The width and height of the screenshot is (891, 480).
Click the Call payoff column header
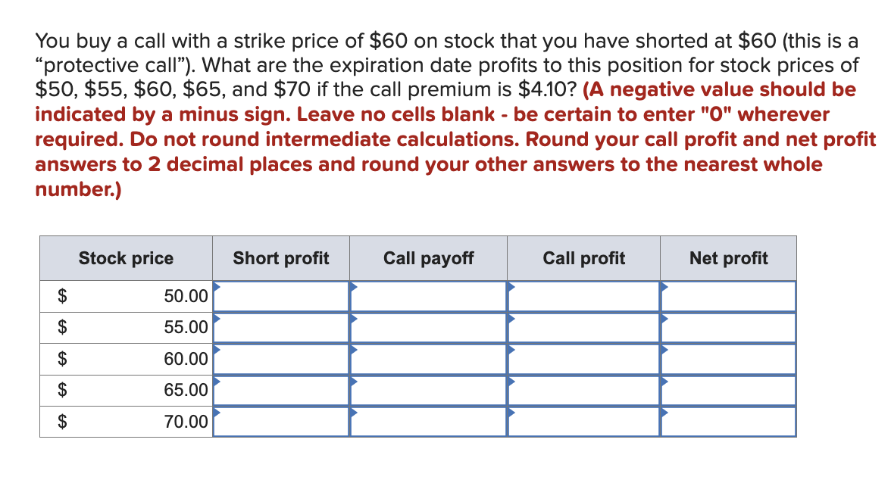tap(428, 258)
